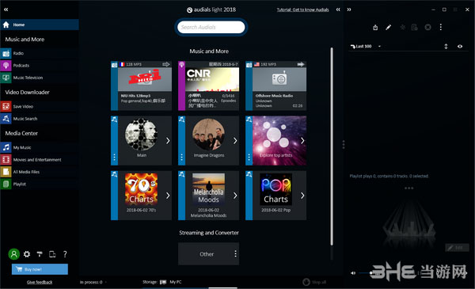Click the My PC storage selector
Screen dimensions: 475x289
coord(171,282)
